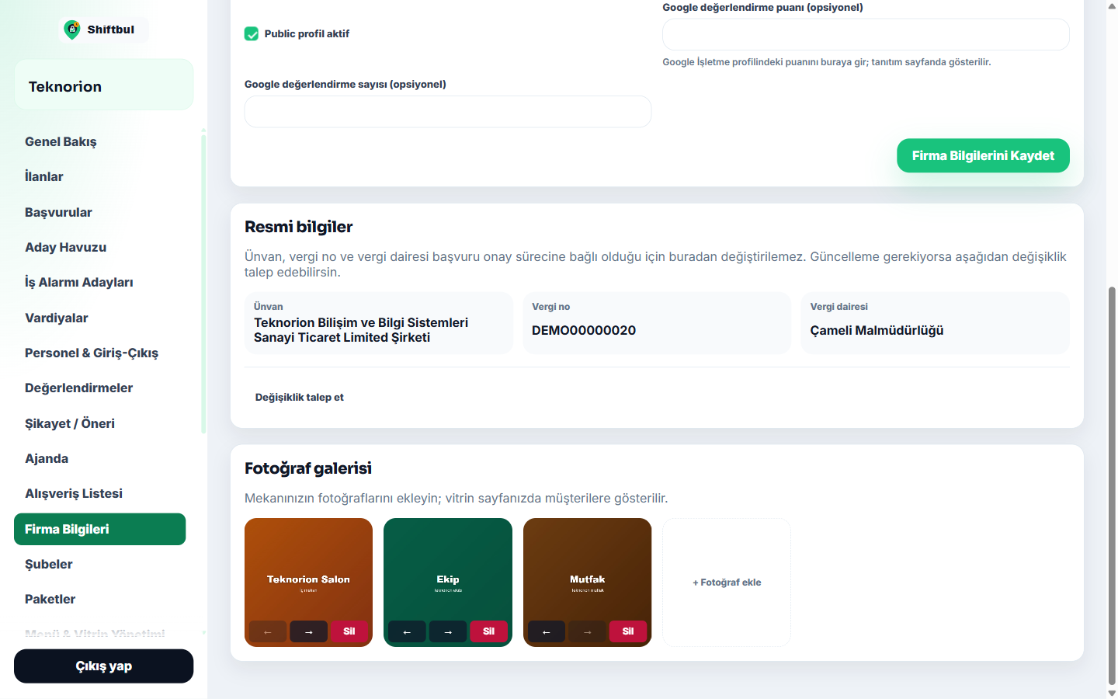Click the Teknorion company card
Screen dimensions: 1118x699
tap(104, 85)
